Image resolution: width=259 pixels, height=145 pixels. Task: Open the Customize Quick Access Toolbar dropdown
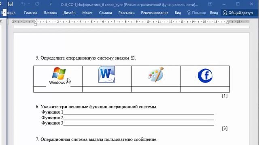[51, 4]
